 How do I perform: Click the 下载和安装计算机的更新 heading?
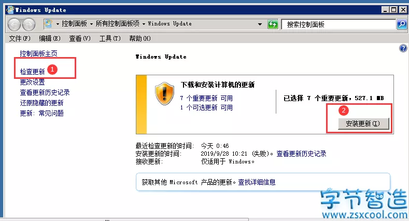pos(218,85)
